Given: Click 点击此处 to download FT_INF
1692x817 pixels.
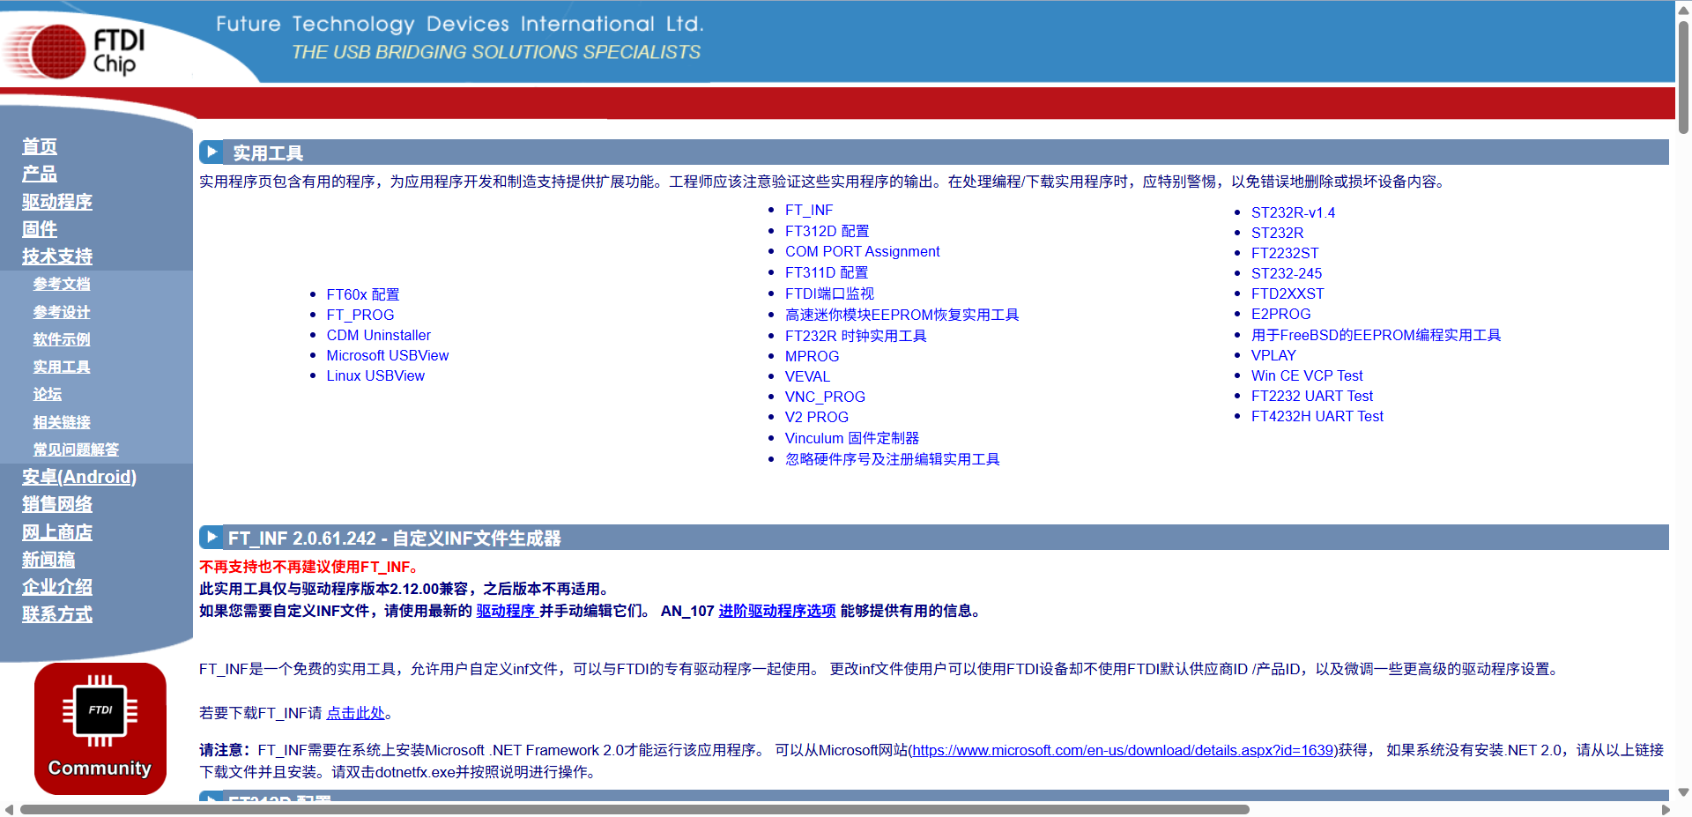Looking at the screenshot, I should [x=356, y=713].
